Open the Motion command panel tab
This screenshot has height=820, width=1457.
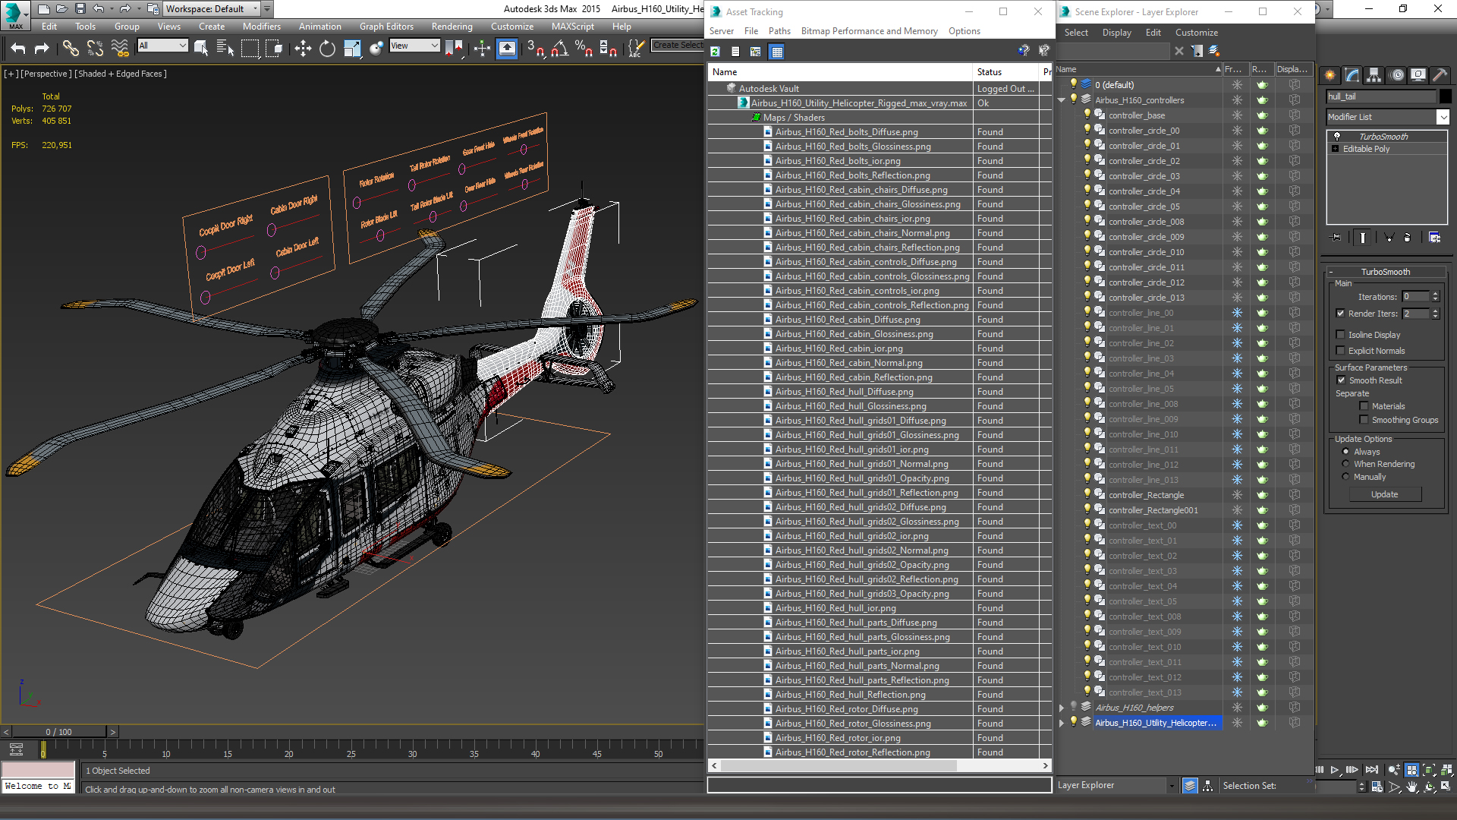coord(1396,75)
